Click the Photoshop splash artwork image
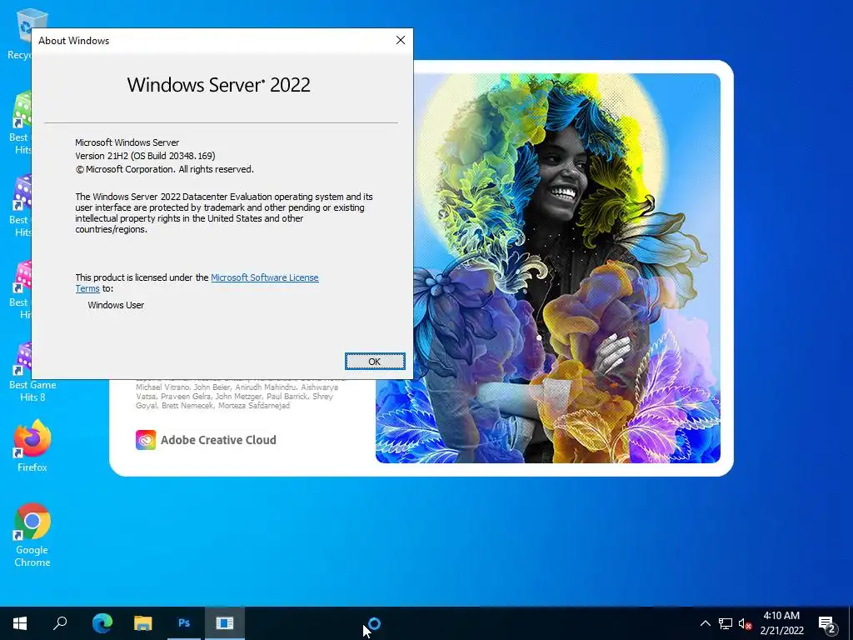This screenshot has width=853, height=640. coord(566,268)
